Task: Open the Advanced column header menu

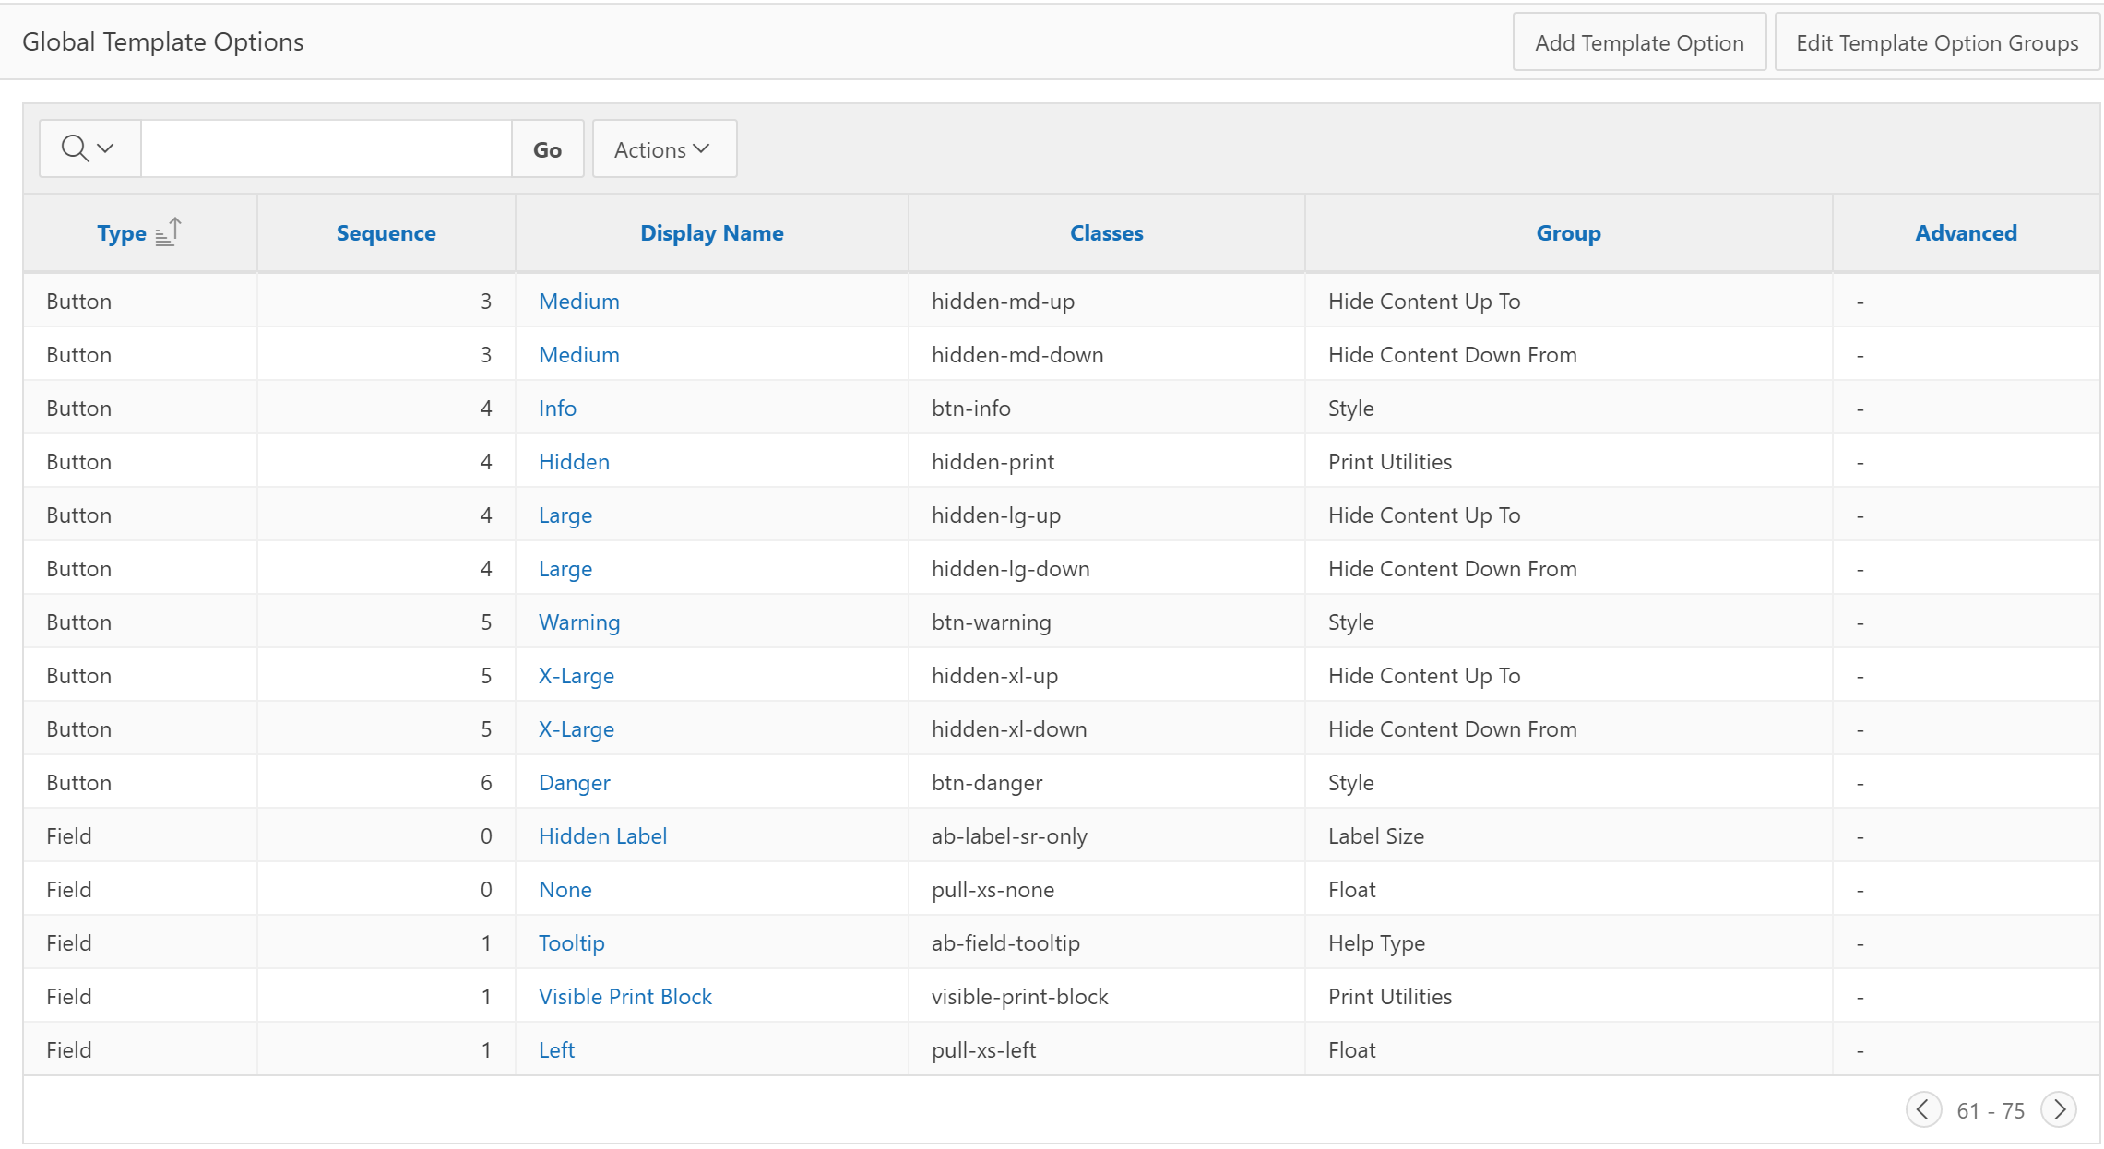Action: (1966, 233)
